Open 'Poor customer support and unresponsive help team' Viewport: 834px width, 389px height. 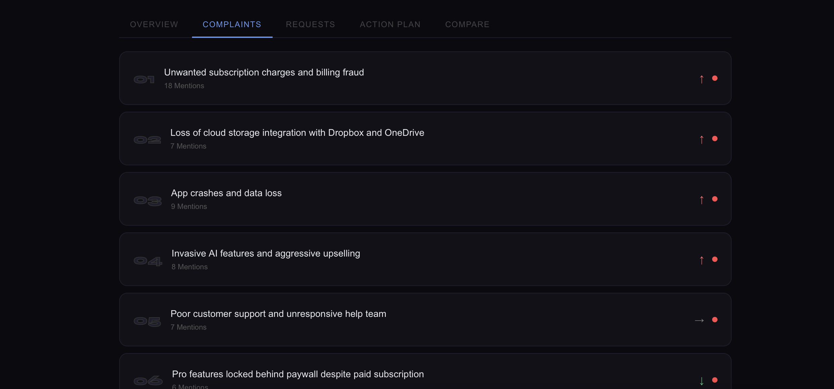pyautogui.click(x=425, y=320)
